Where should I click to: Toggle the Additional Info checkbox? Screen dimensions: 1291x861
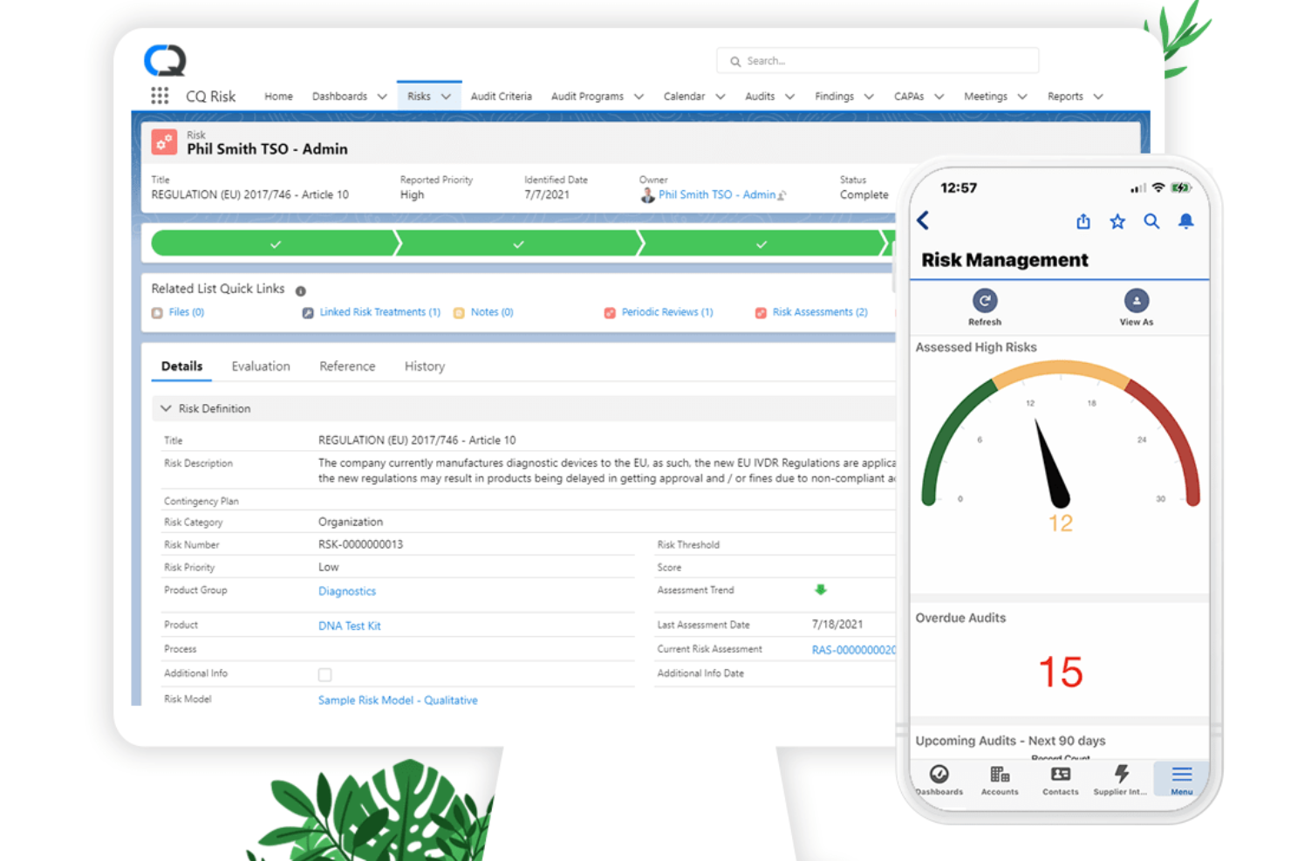324,673
